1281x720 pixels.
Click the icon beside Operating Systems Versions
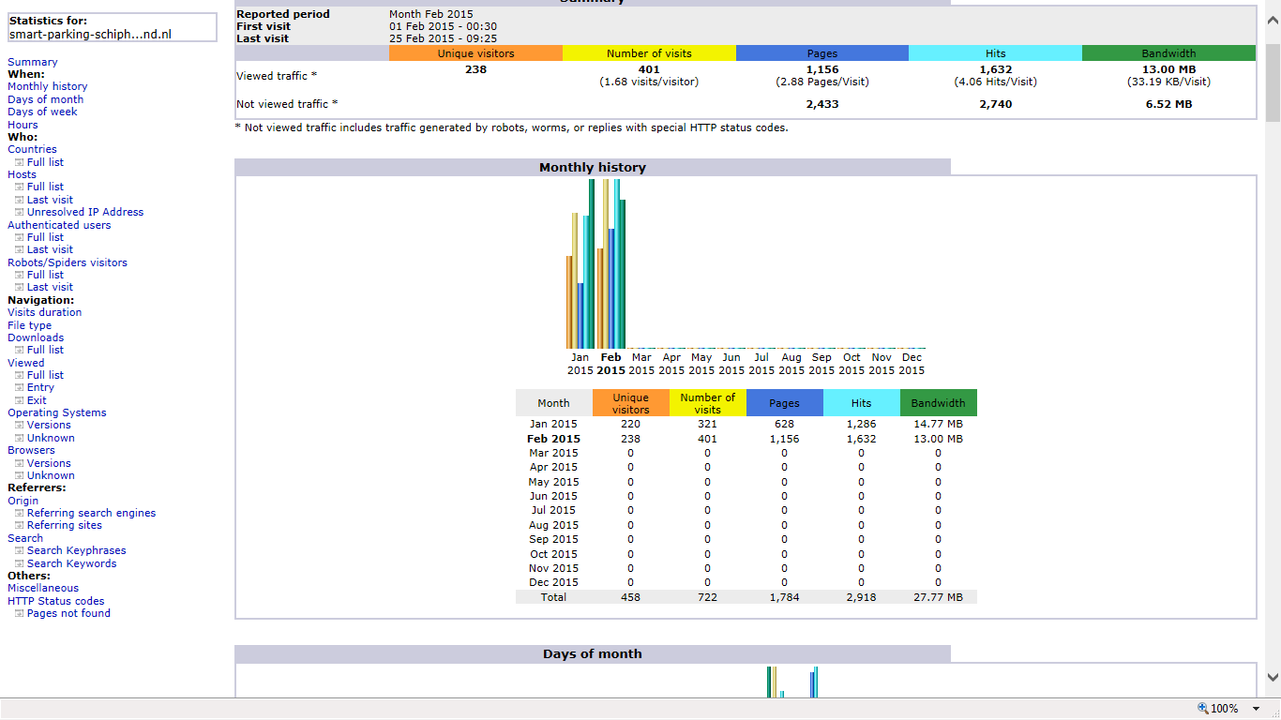click(x=19, y=425)
